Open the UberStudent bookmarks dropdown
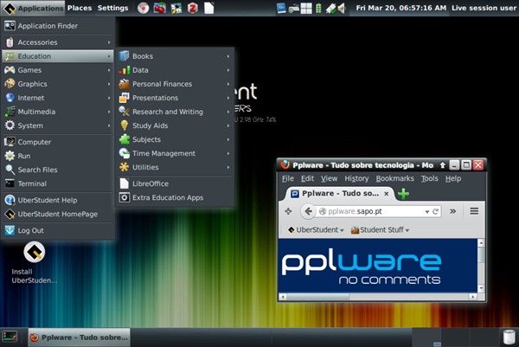The image size is (519, 347). [316, 230]
